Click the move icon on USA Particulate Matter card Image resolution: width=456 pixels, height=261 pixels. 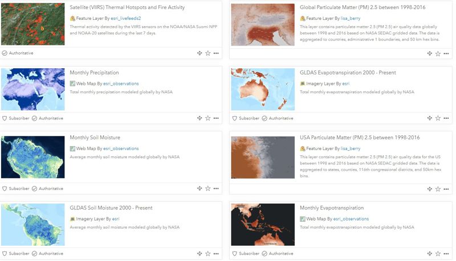pos(430,189)
